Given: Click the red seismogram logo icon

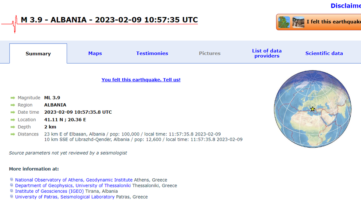Looking at the screenshot, I should 14,24.
